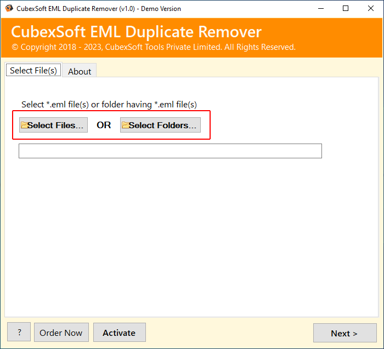
Task: Choose the Select Folders... button
Action: [160, 125]
